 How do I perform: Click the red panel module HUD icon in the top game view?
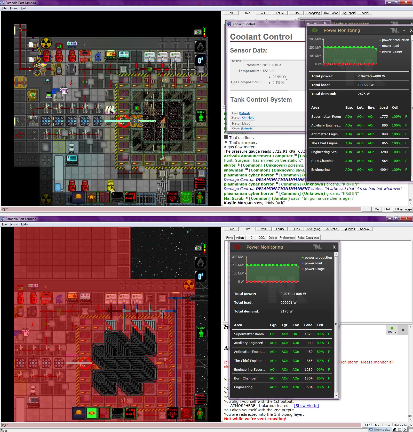104,197
